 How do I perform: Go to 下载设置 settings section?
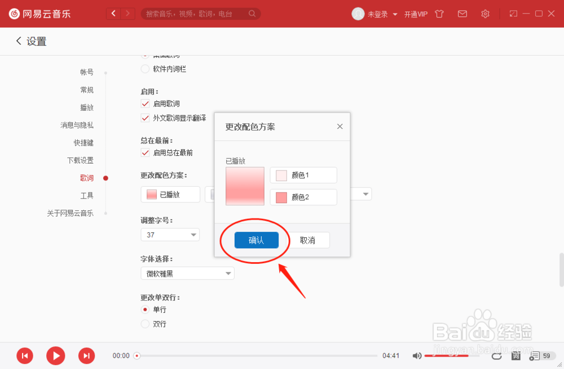(80, 160)
